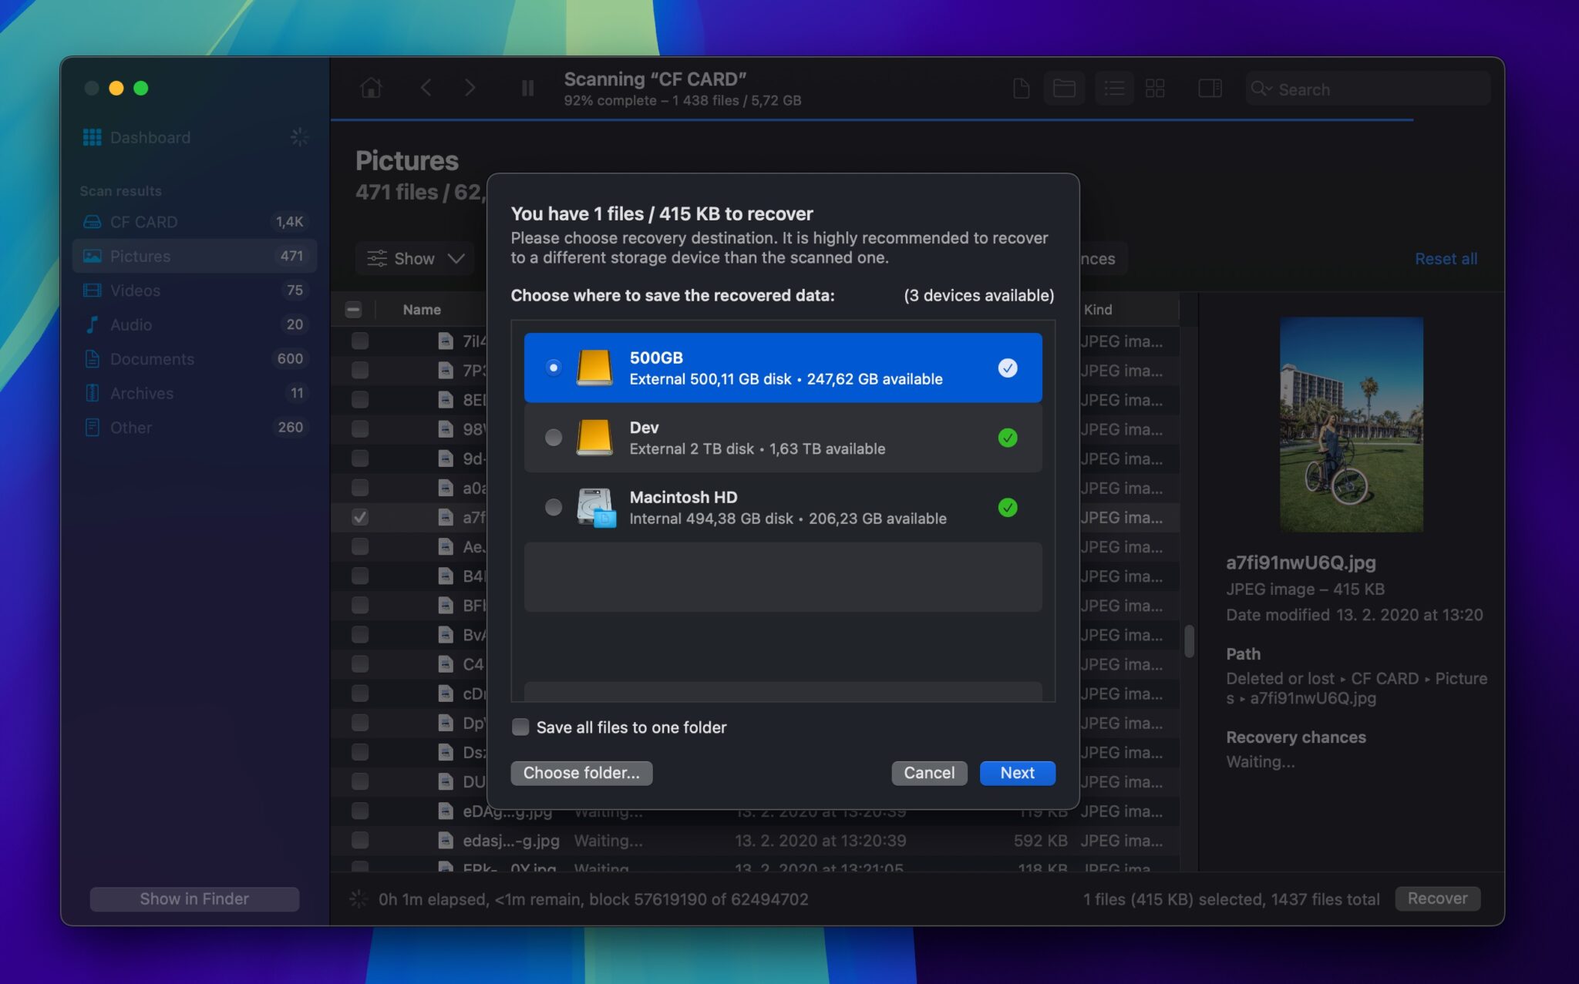Click the Dev drive green checkmark
The image size is (1579, 984).
coord(1008,438)
